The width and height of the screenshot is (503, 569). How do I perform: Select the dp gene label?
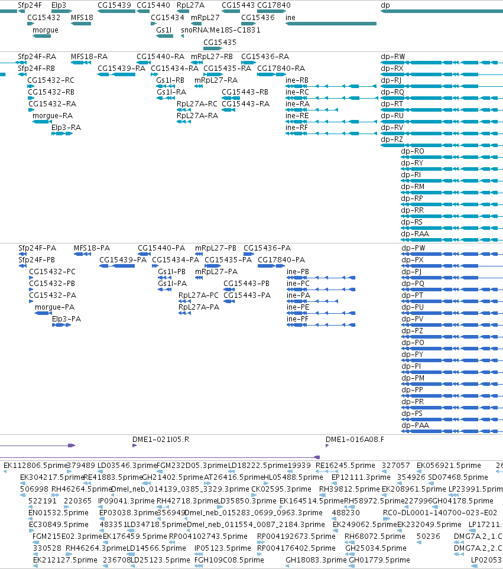pyautogui.click(x=385, y=5)
